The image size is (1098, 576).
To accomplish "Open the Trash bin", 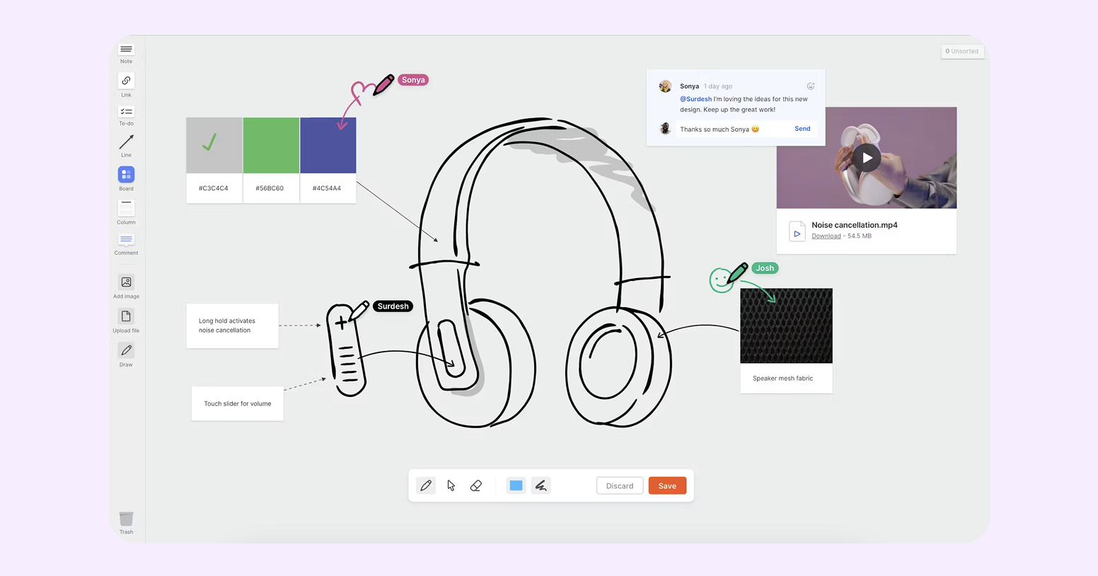I will tap(126, 519).
